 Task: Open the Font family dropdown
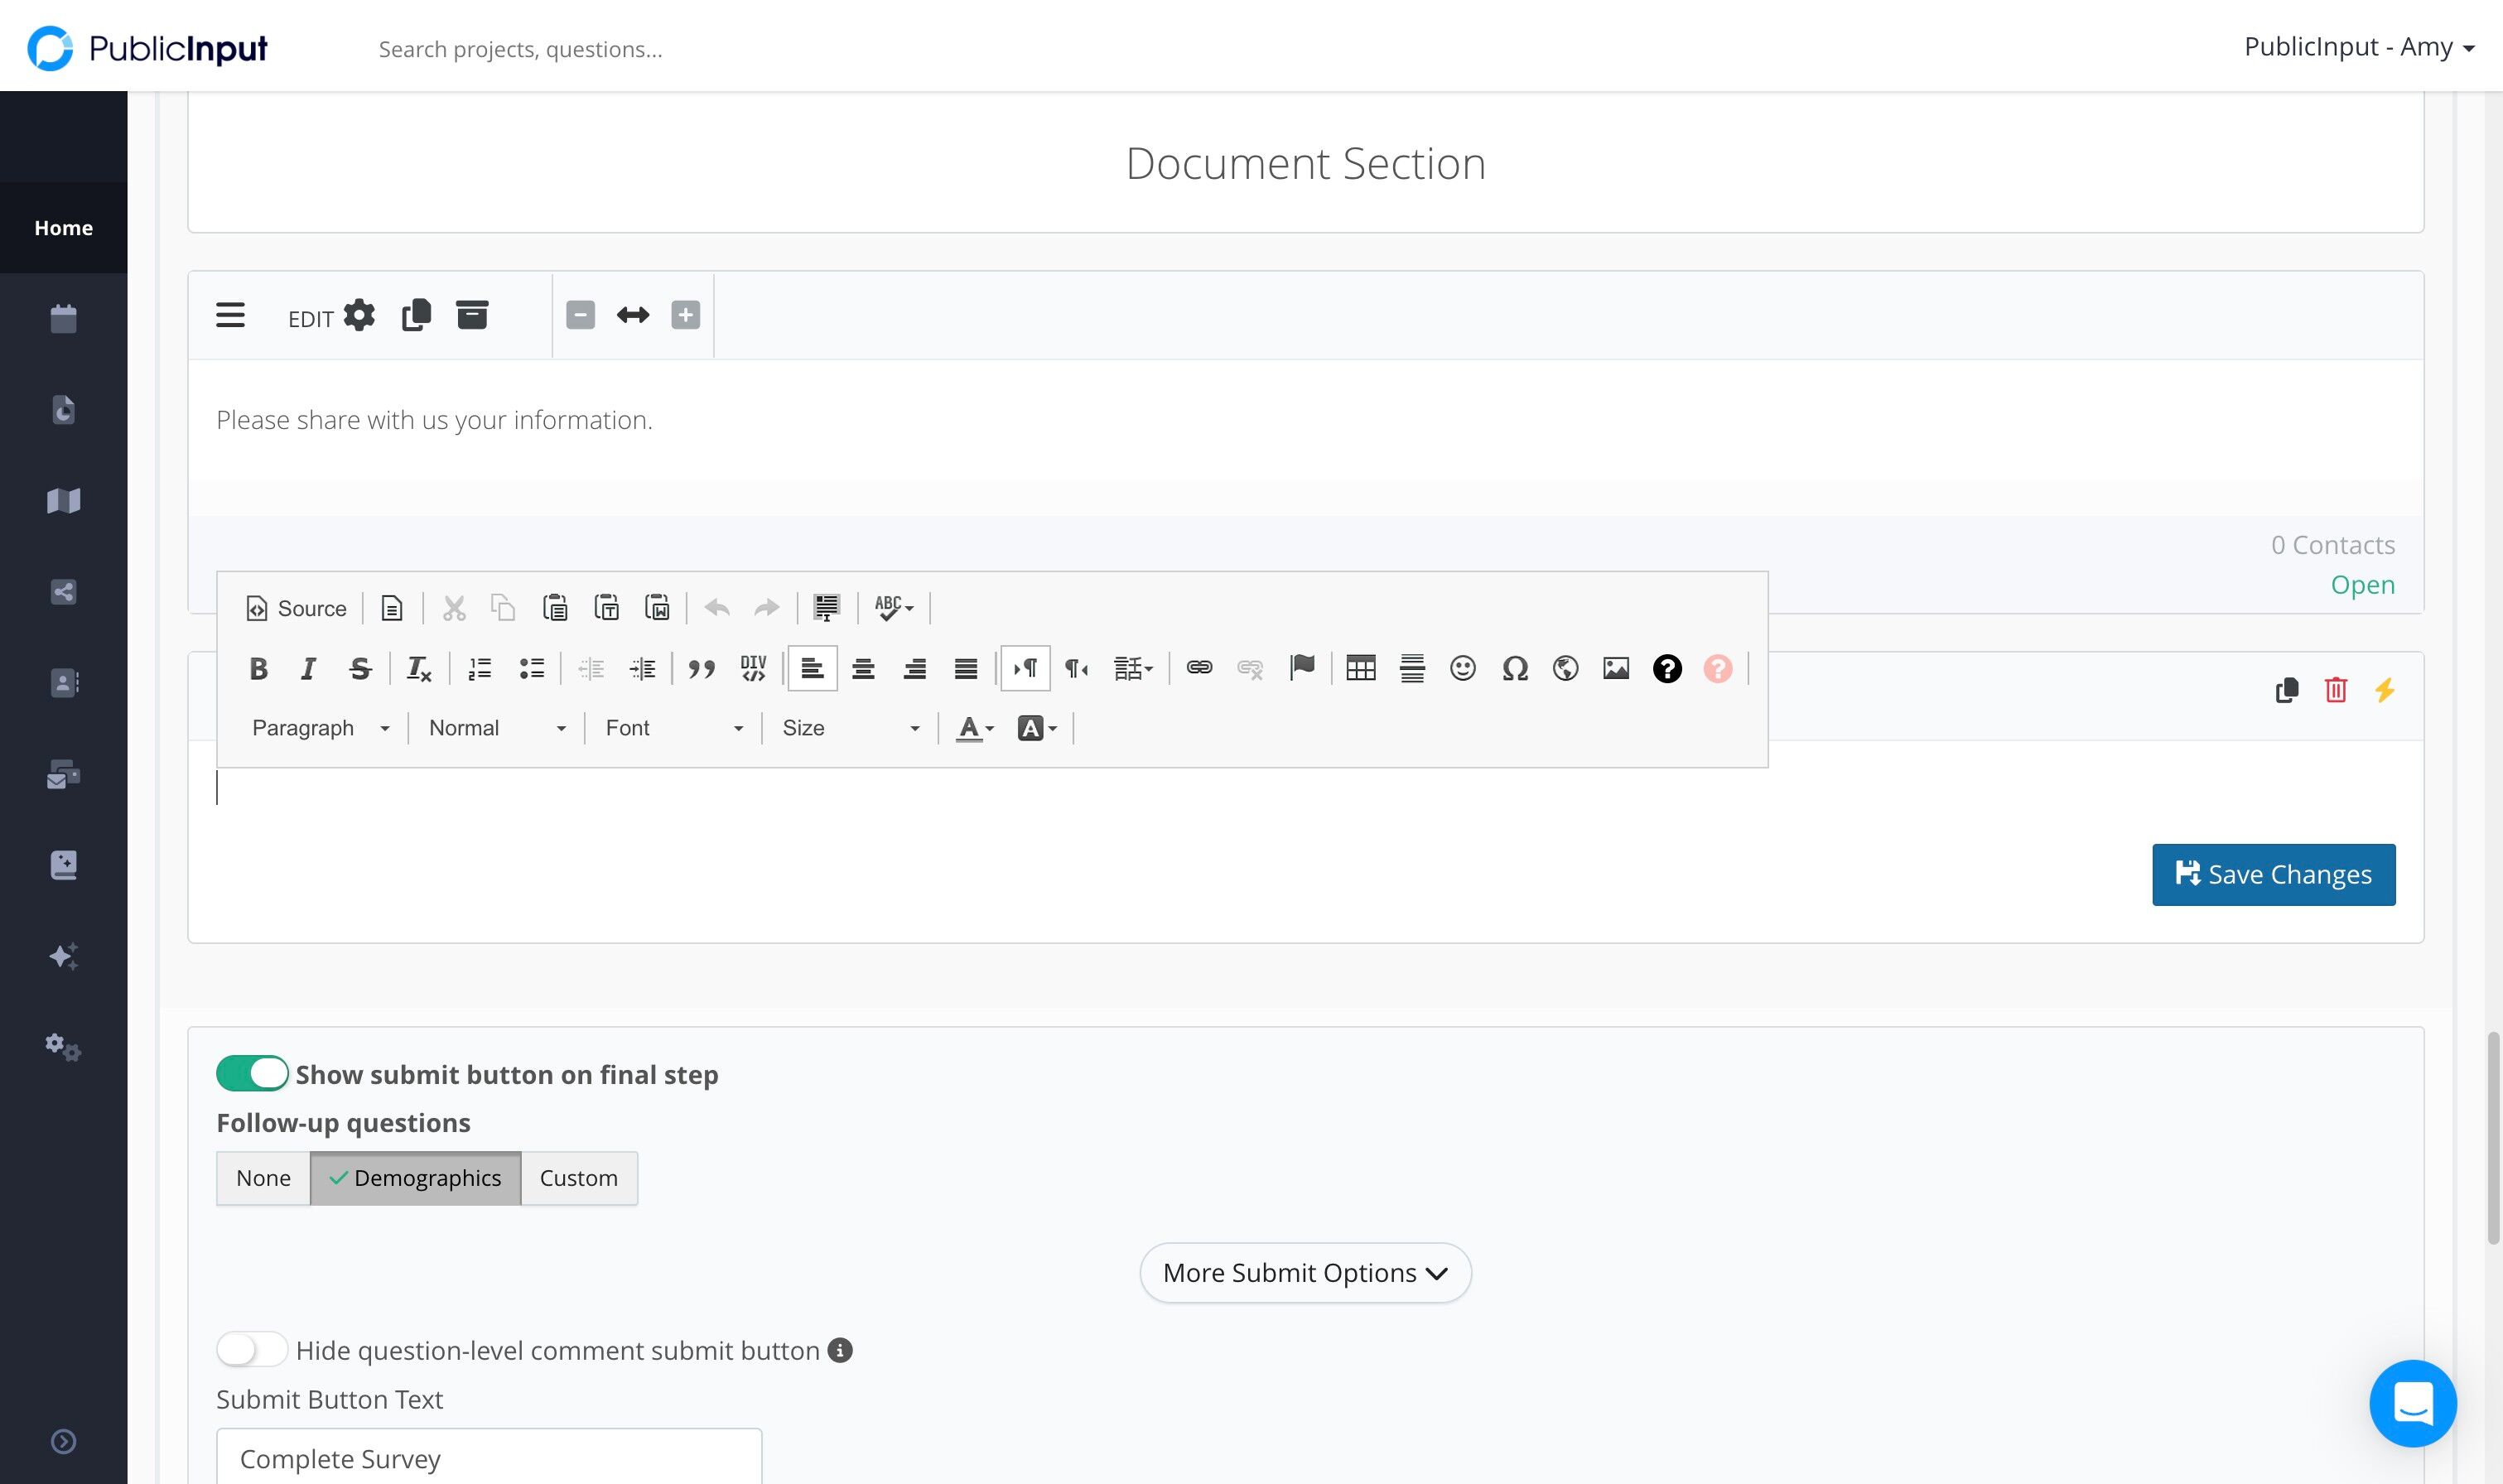pyautogui.click(x=673, y=728)
